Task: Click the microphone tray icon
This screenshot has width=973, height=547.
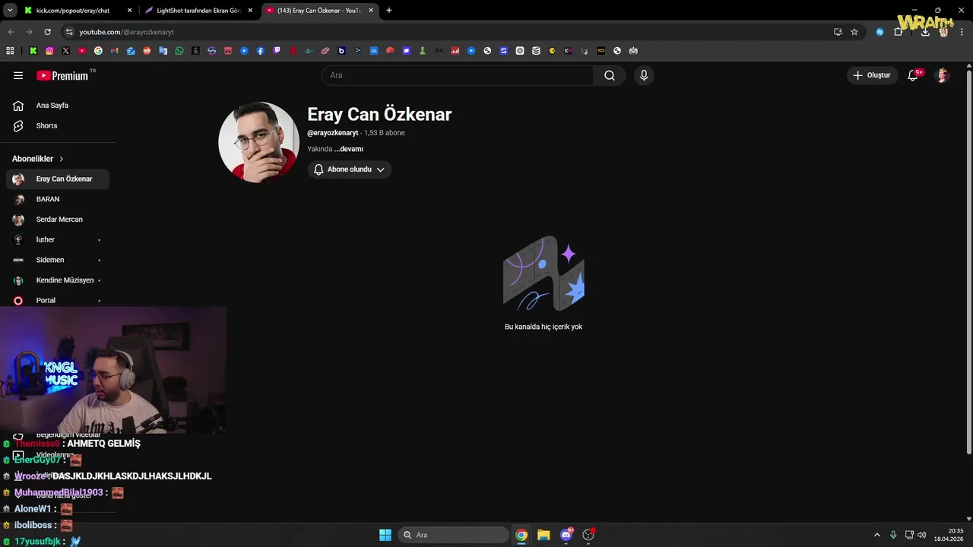Action: pos(893,535)
